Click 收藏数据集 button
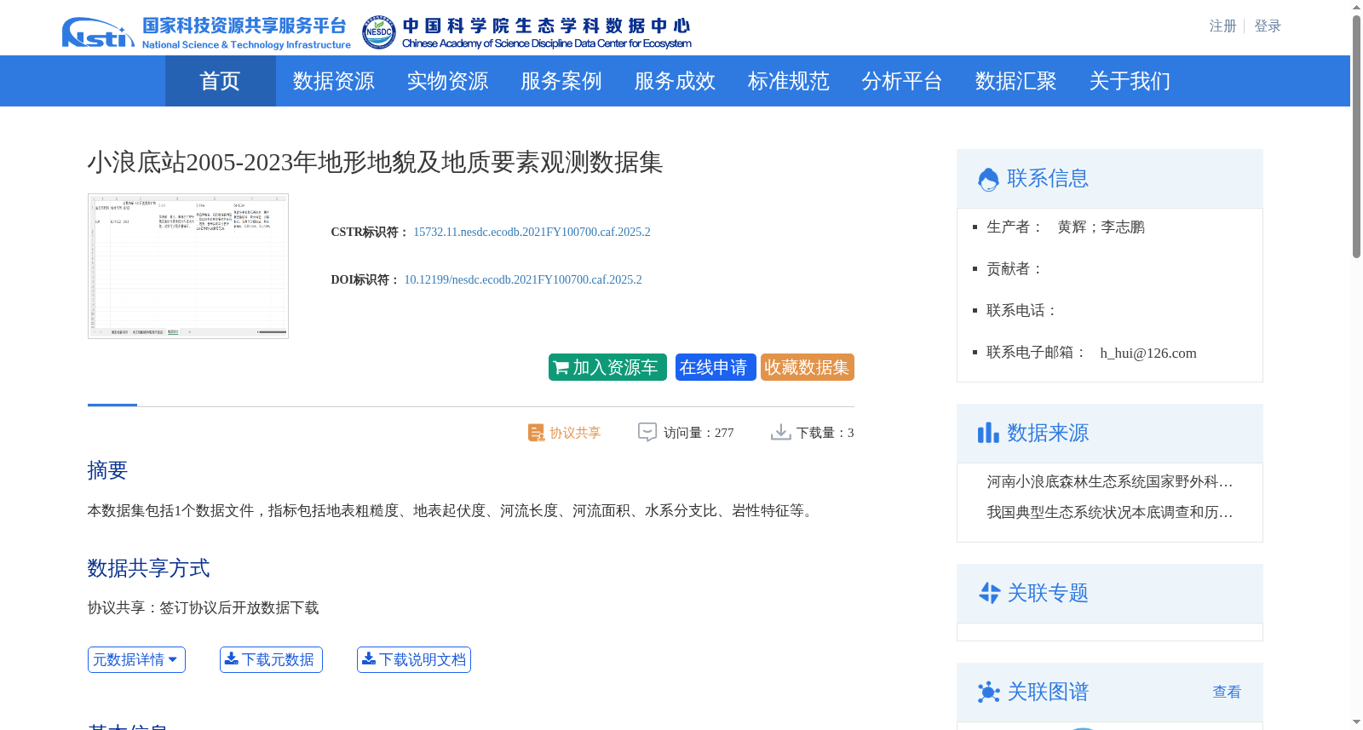Screen dimensions: 1363x730 tap(808, 367)
